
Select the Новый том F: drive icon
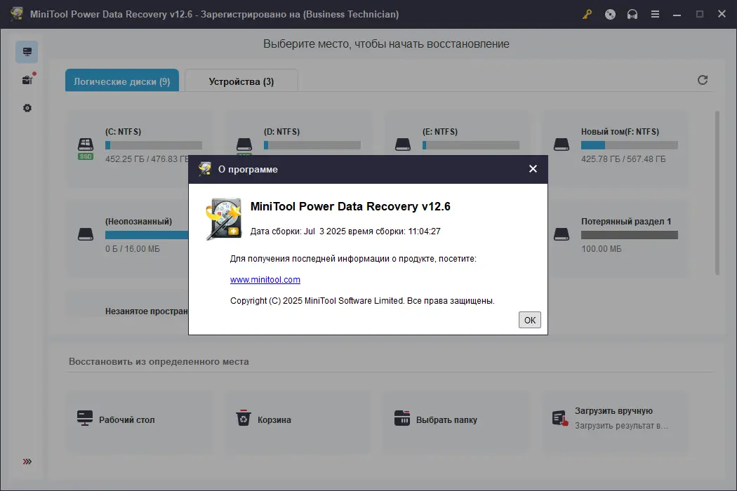pyautogui.click(x=562, y=144)
